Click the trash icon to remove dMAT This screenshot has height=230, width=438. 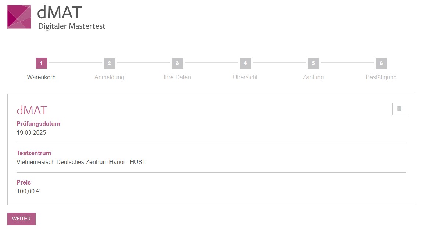[x=399, y=109]
